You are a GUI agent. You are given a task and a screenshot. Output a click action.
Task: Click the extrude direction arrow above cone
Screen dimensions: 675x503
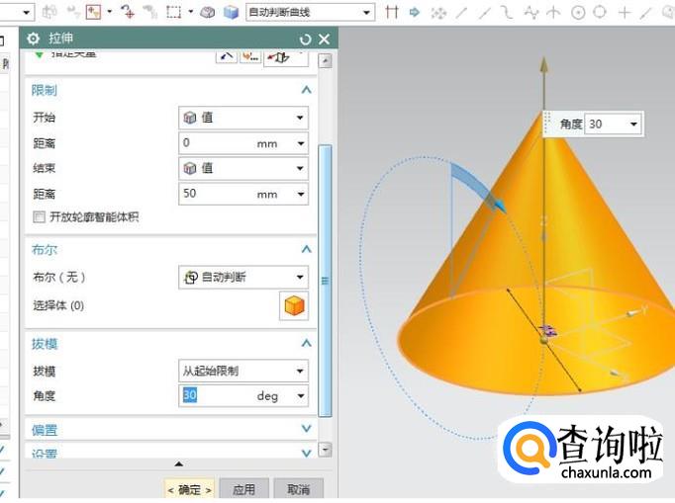click(x=544, y=64)
